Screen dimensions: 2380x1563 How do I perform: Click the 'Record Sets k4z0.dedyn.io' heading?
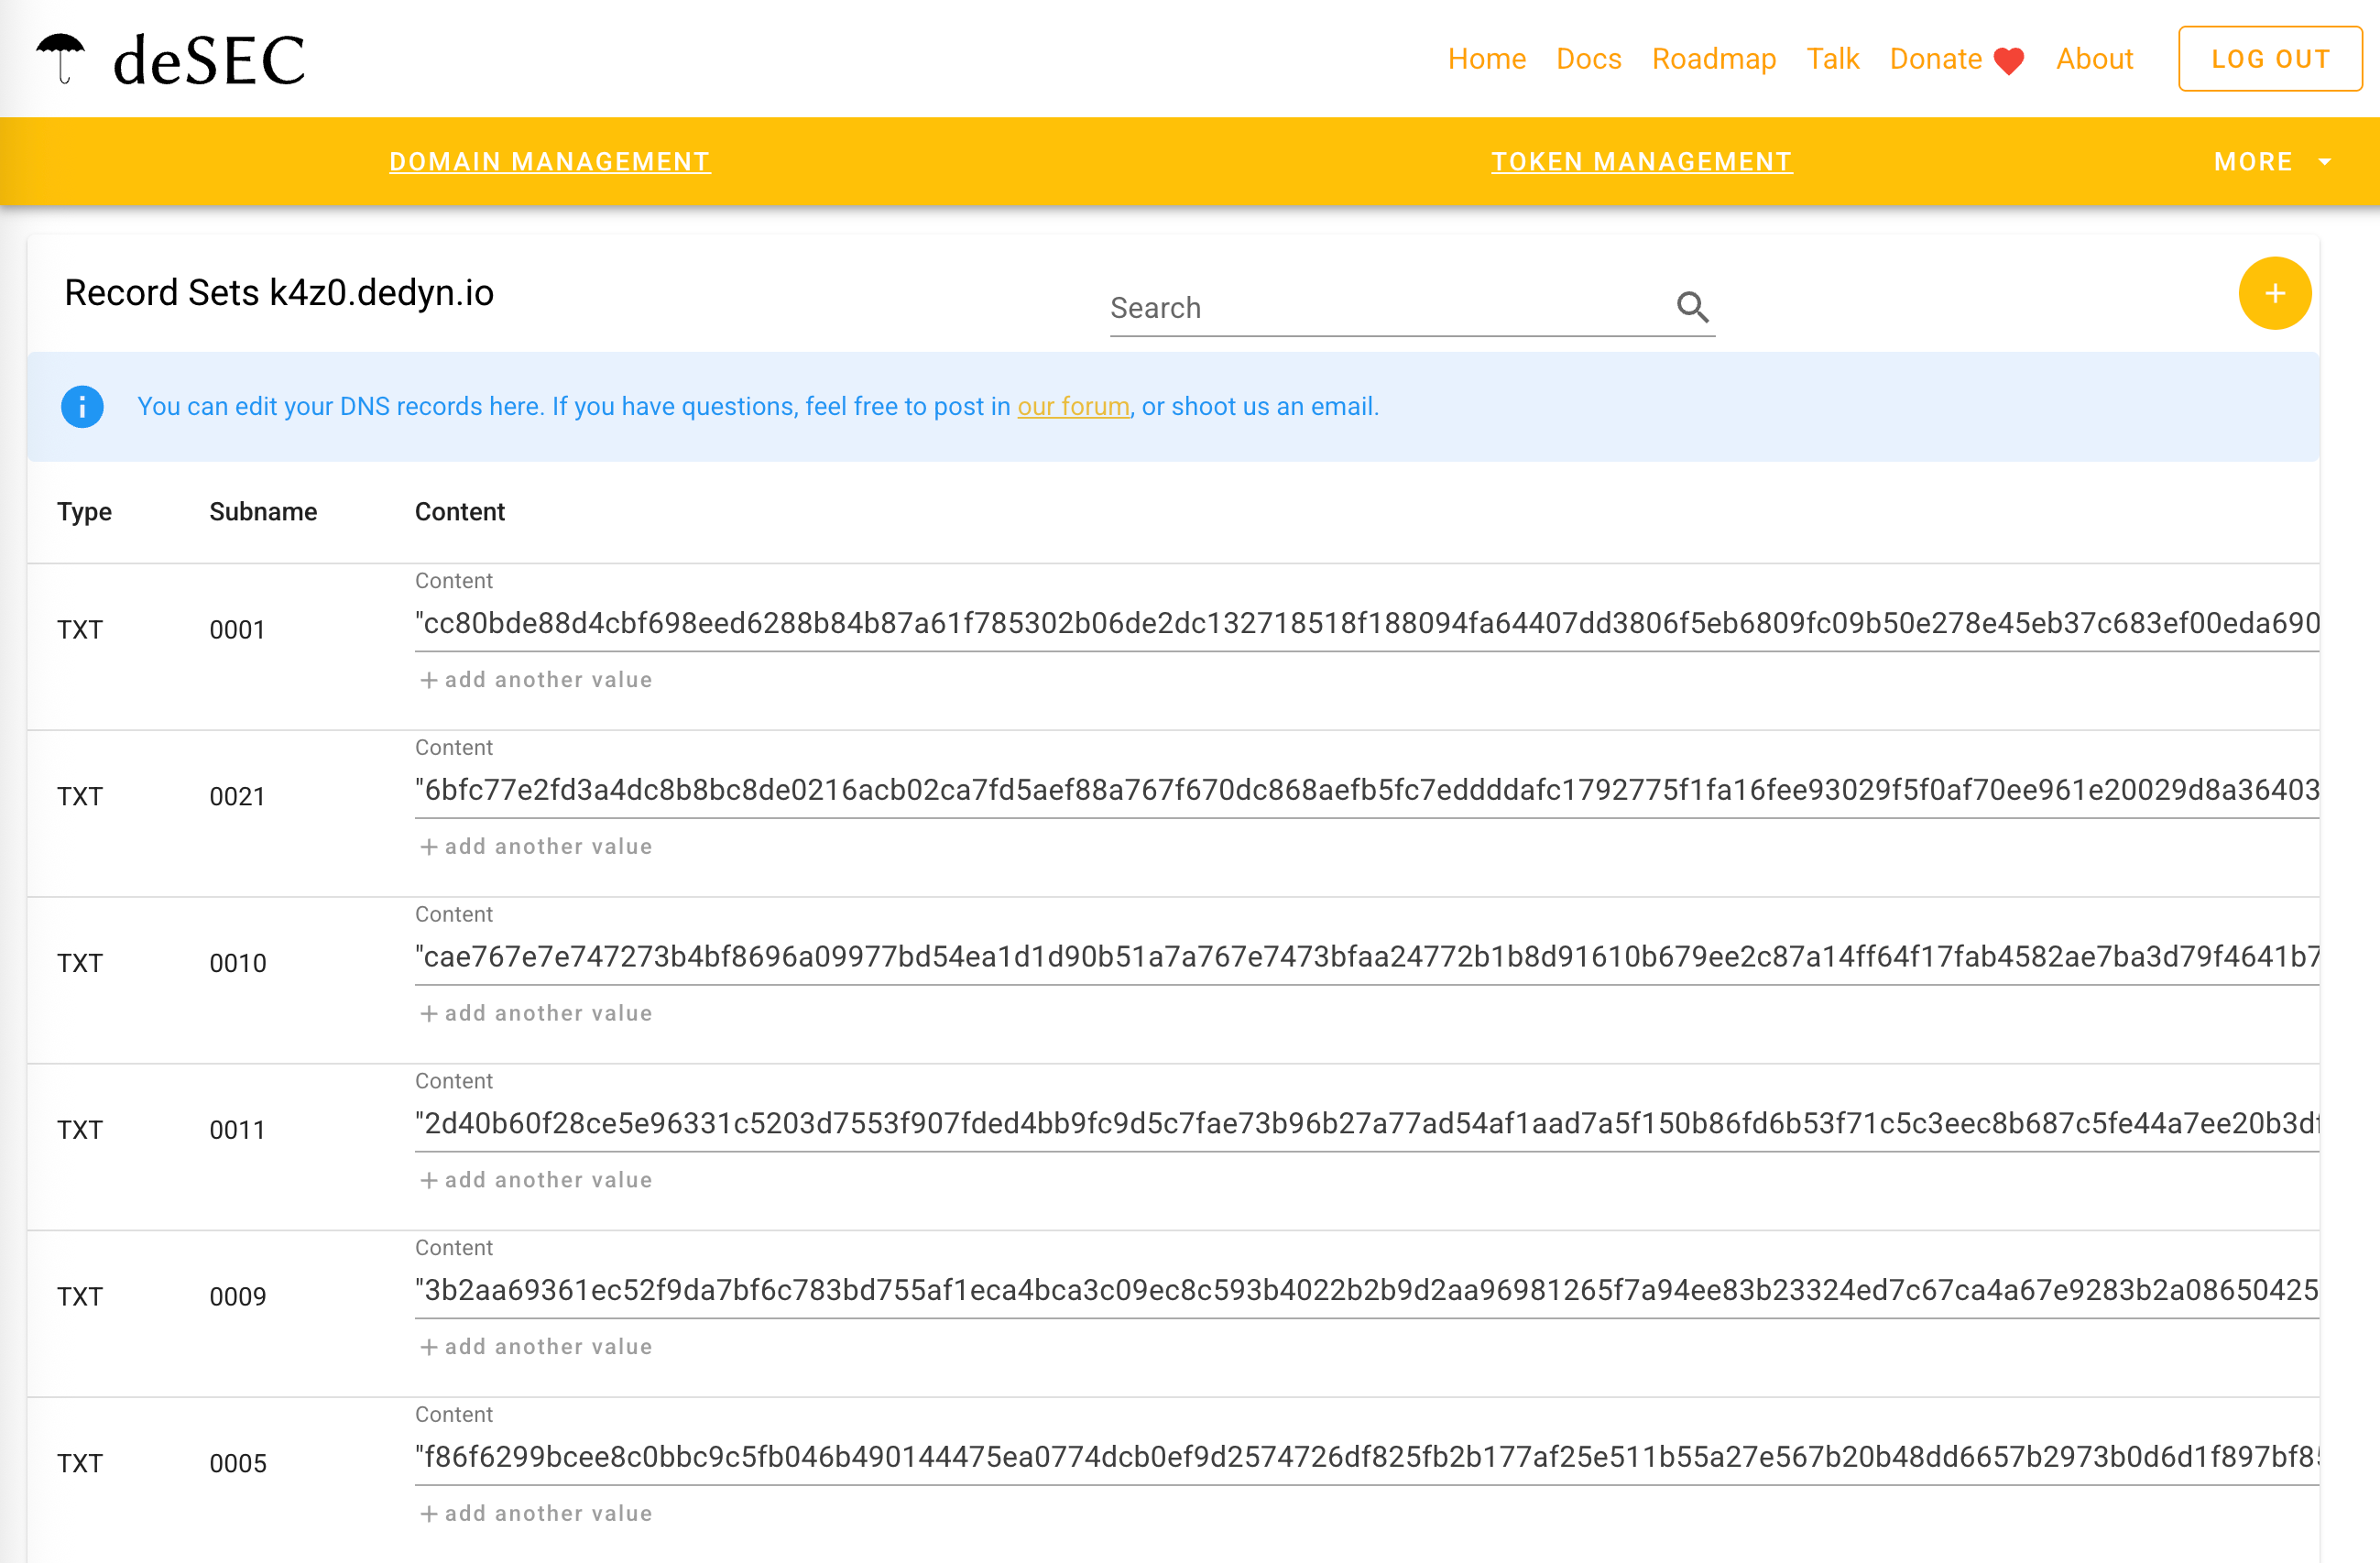click(279, 293)
